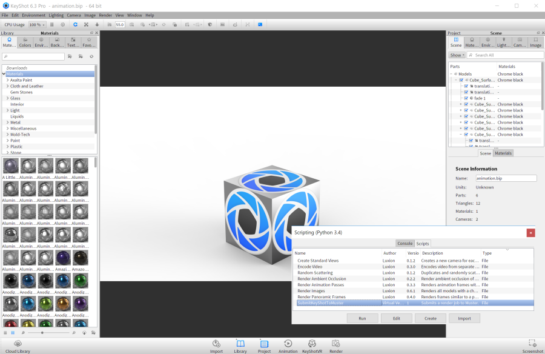The image size is (545, 354).
Task: Click the scene Name field animation.bip
Action: (x=506, y=178)
